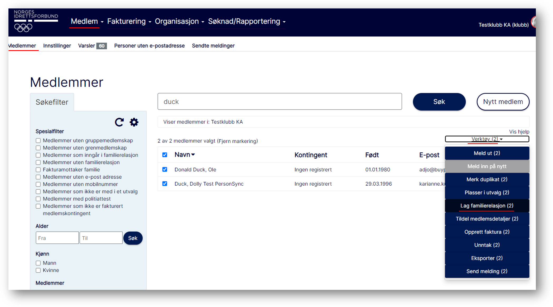Click the Alder Til input
This screenshot has width=553, height=307.
pyautogui.click(x=101, y=238)
